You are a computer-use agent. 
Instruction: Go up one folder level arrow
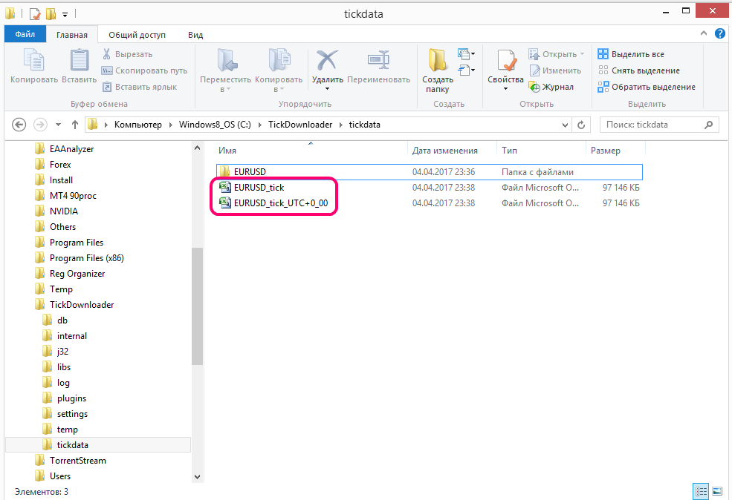point(75,125)
